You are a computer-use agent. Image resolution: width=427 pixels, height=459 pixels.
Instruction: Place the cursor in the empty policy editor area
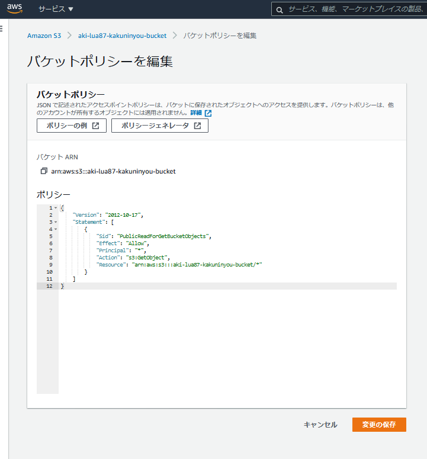pyautogui.click(x=227, y=341)
